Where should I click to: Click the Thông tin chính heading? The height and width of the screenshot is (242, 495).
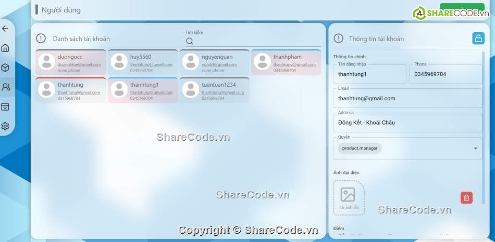(350, 57)
